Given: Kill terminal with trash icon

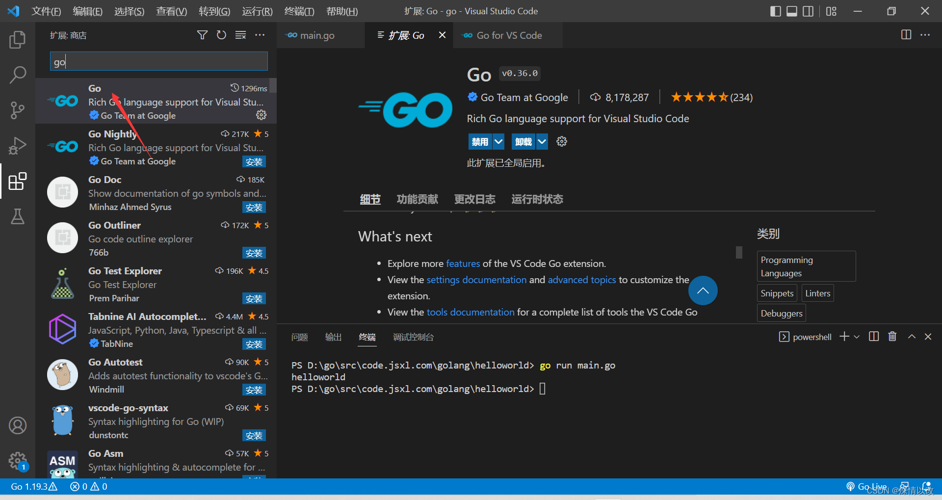Looking at the screenshot, I should (892, 336).
